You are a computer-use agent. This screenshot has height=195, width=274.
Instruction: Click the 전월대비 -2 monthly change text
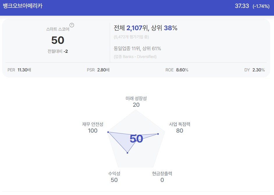[58, 51]
